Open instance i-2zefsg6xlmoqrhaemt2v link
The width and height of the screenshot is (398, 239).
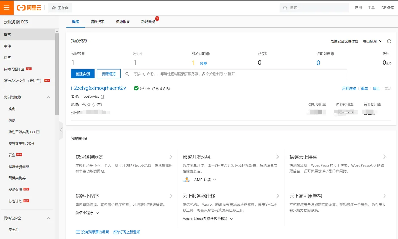tap(98, 88)
